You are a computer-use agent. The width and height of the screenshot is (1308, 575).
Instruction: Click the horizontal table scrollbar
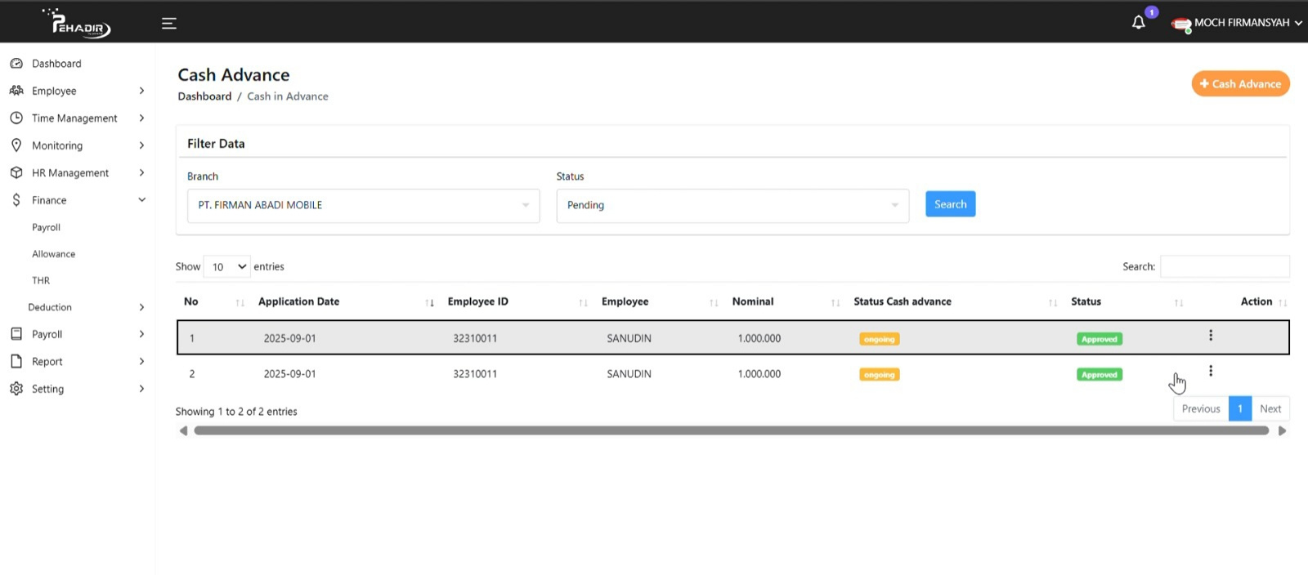click(x=731, y=431)
